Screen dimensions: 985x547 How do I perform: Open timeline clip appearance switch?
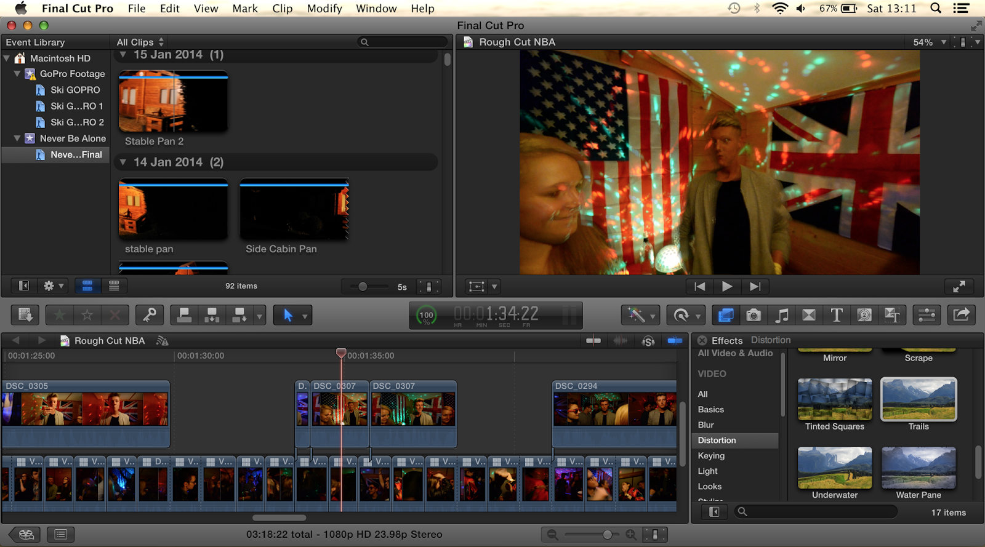point(655,534)
